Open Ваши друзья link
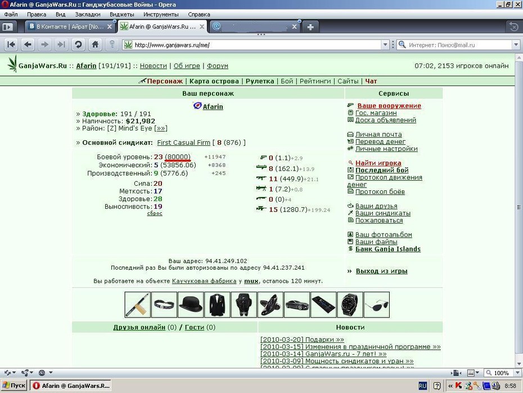Image resolution: width=523 pixels, height=393 pixels. point(376,206)
